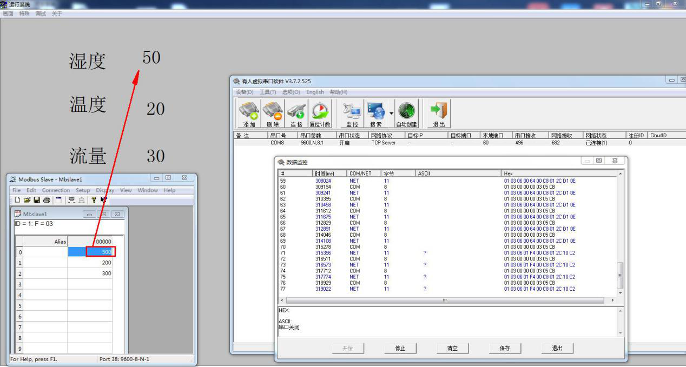Click the Open folder icon in Modbus Slave
Screen dimensions: 686x367
coord(27,200)
